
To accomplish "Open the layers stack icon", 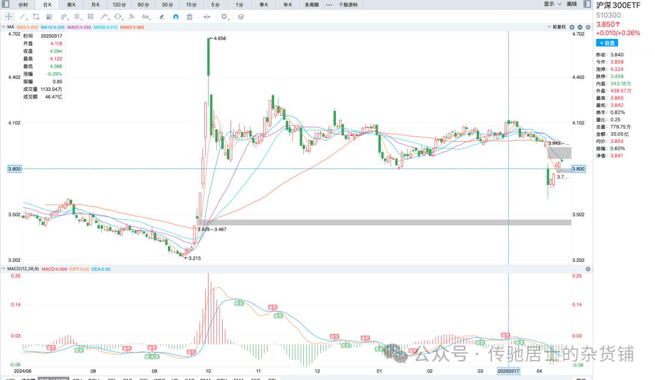I will coord(241,17).
